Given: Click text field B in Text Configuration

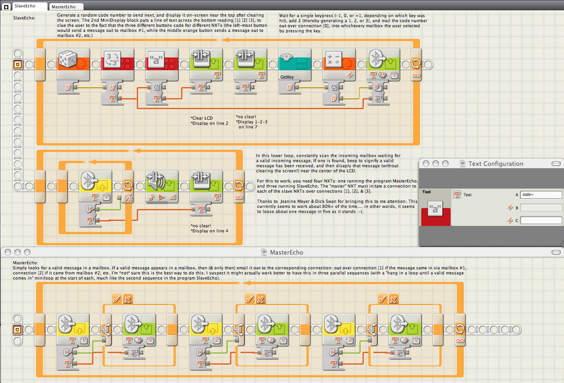Looking at the screenshot, I should [x=541, y=208].
